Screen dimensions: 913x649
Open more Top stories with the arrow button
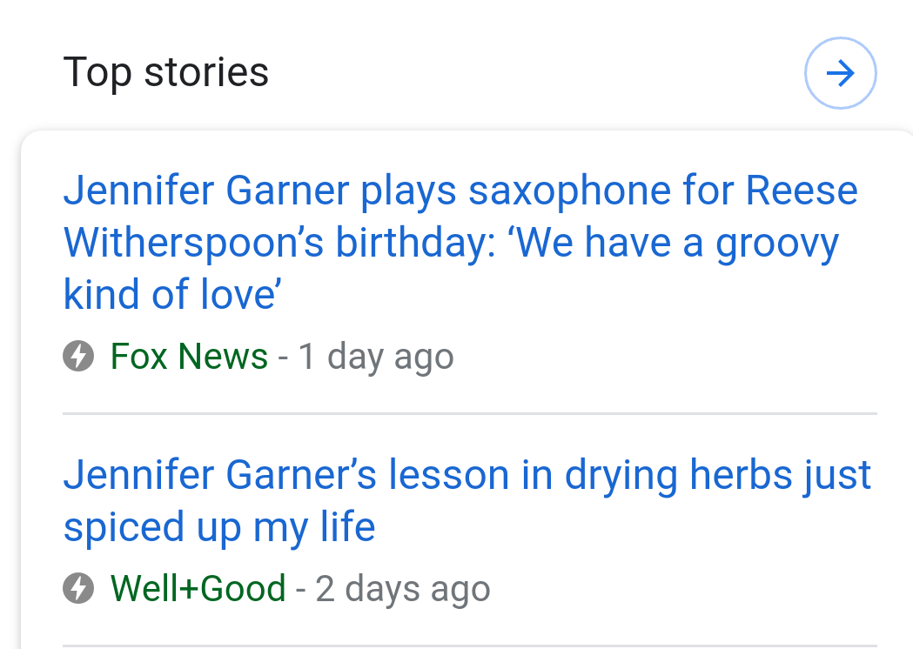click(840, 73)
